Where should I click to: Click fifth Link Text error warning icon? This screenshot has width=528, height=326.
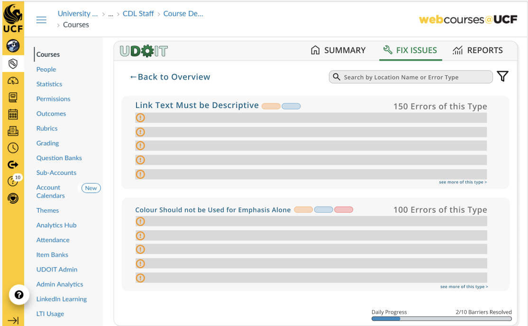click(140, 174)
